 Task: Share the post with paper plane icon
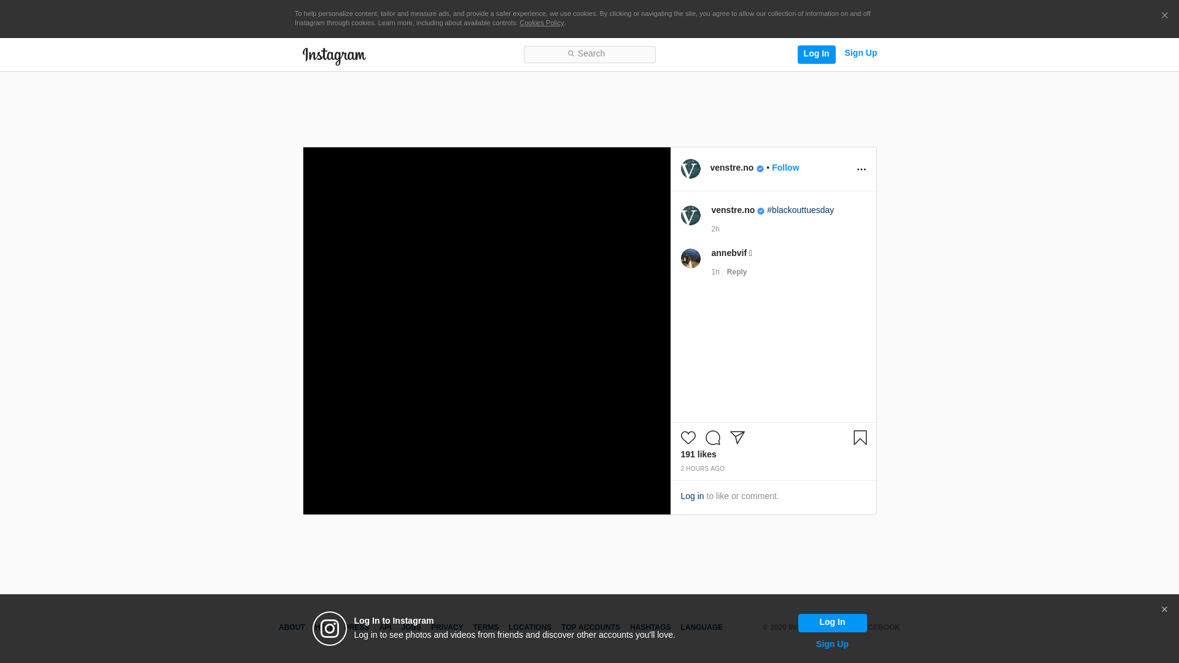737,438
